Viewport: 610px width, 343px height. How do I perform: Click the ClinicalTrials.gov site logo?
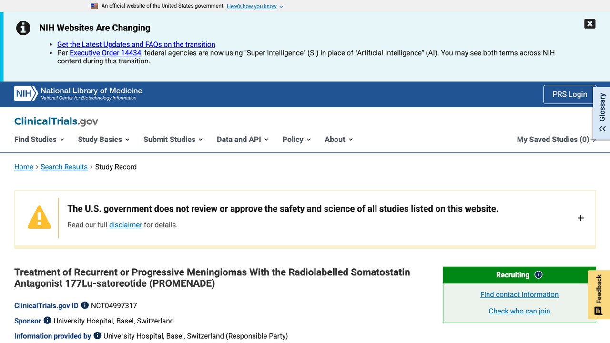coord(56,121)
